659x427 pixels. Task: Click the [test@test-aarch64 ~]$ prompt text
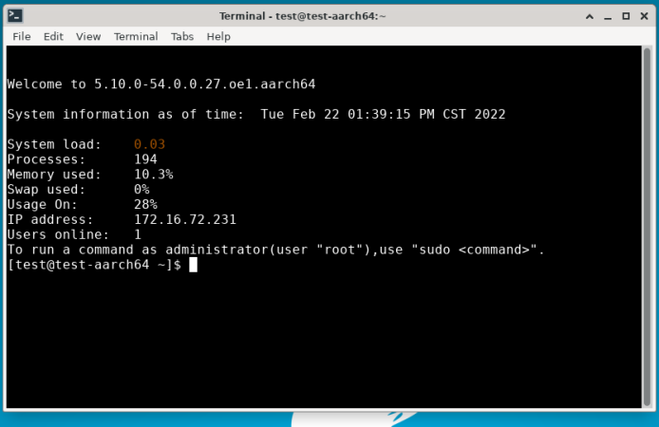click(93, 265)
